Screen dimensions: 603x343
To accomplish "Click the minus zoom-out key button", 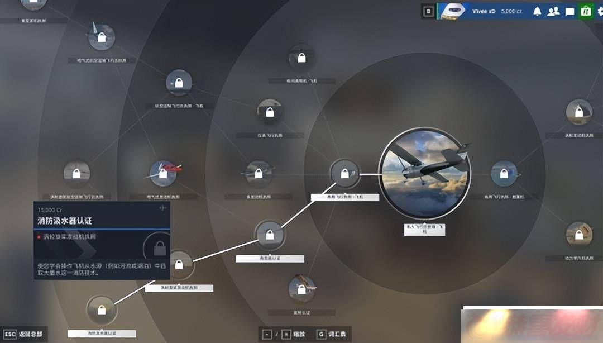I will click(267, 334).
